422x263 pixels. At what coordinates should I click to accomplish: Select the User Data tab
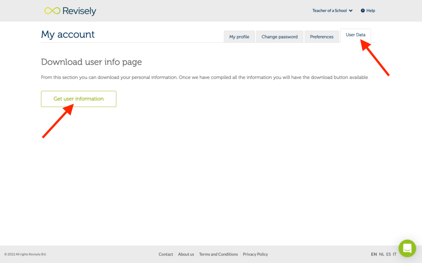[x=355, y=35]
